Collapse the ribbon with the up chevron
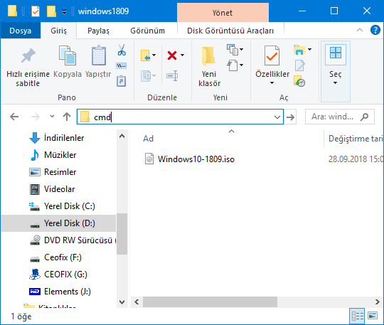This screenshot has width=384, height=325. 360,31
